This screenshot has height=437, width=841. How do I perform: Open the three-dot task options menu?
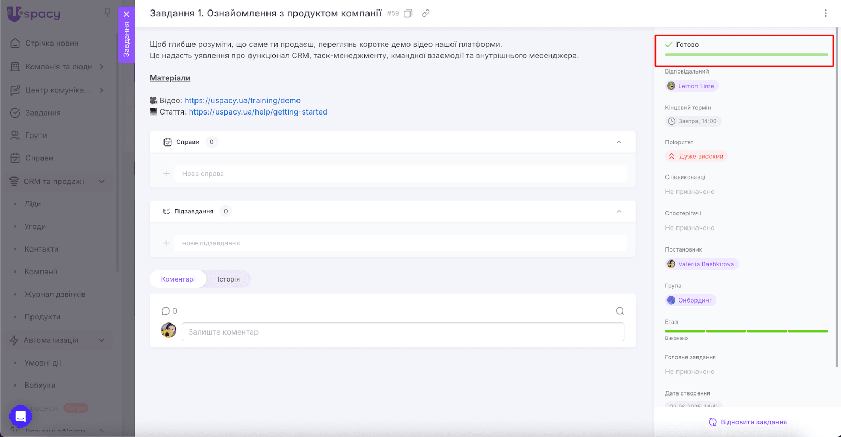pyautogui.click(x=825, y=13)
